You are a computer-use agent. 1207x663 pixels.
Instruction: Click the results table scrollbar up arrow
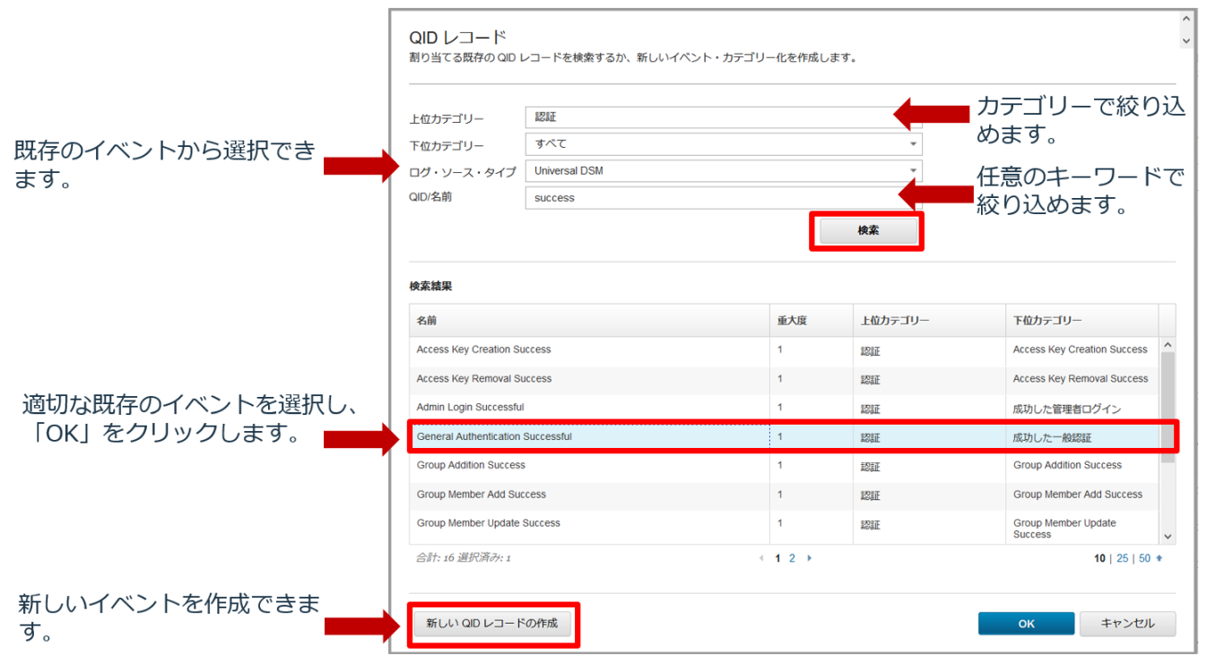pyautogui.click(x=1168, y=345)
